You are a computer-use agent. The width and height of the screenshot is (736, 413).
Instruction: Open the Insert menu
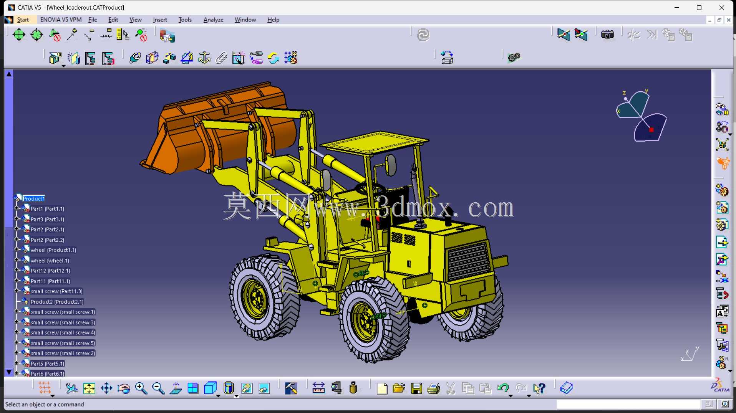point(160,20)
